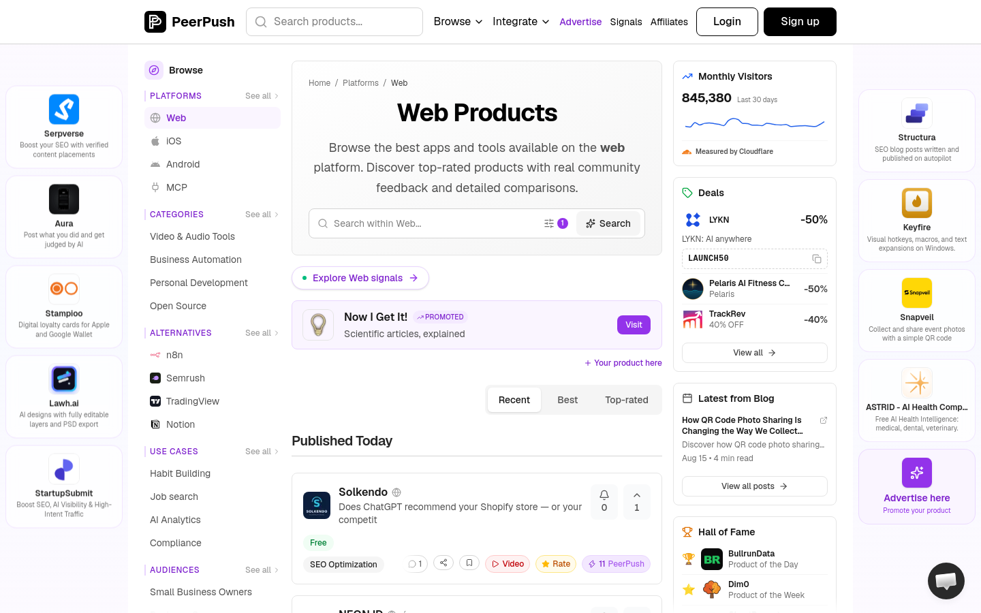Screen dimensions: 981x613
Task: Visit the promoted Now I Get It! product
Action: [634, 325]
